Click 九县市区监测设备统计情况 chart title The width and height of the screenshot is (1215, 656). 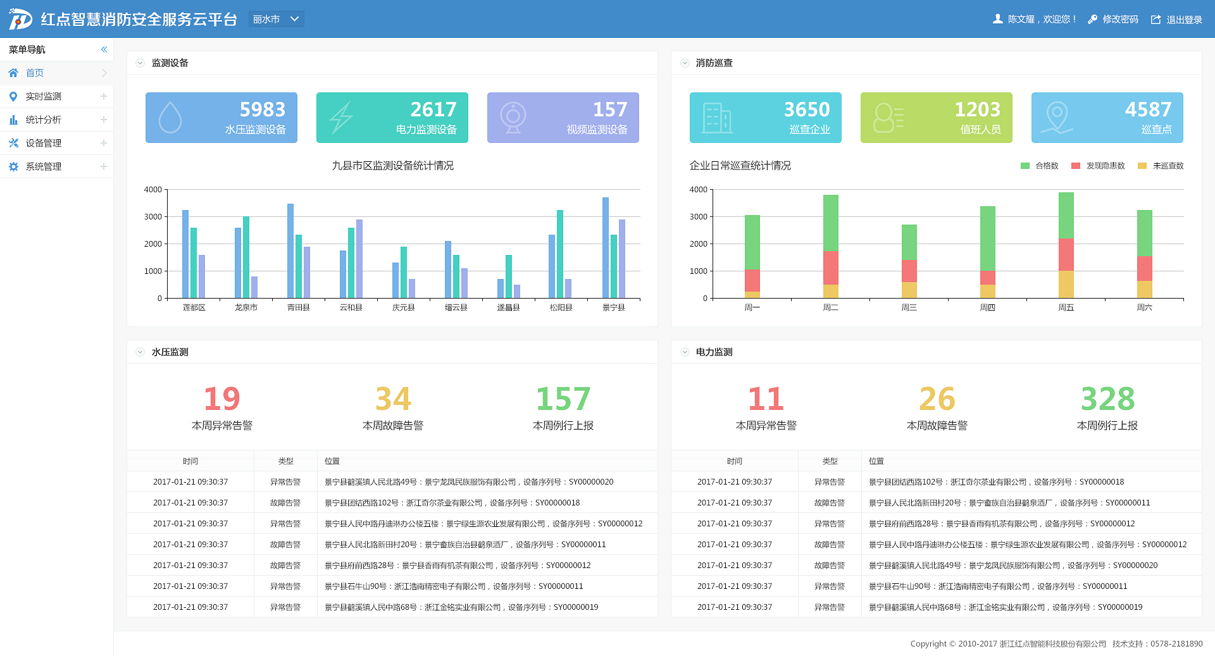(392, 166)
